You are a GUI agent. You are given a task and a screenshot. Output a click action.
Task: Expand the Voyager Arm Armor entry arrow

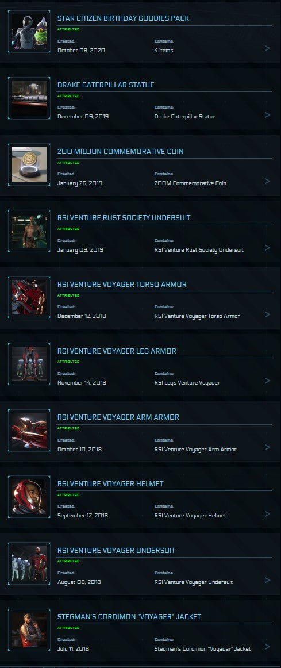point(267,447)
